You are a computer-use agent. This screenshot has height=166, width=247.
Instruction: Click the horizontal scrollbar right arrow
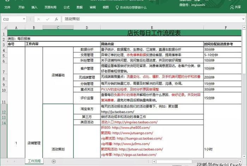[x=240, y=162]
